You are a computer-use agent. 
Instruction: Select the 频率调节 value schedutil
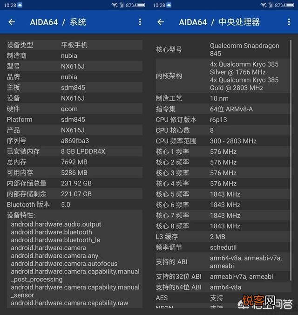point(223,247)
